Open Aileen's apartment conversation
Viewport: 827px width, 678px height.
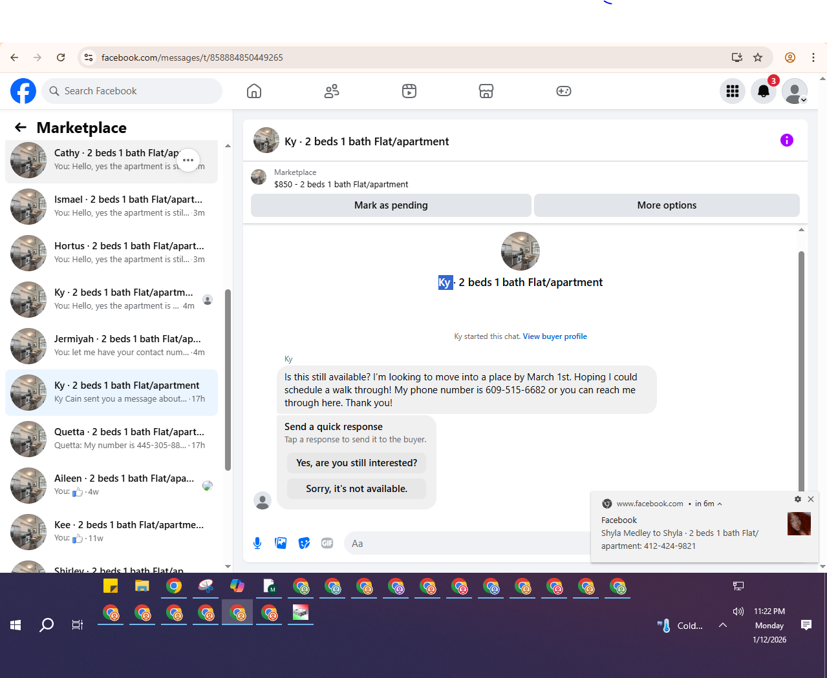point(111,485)
